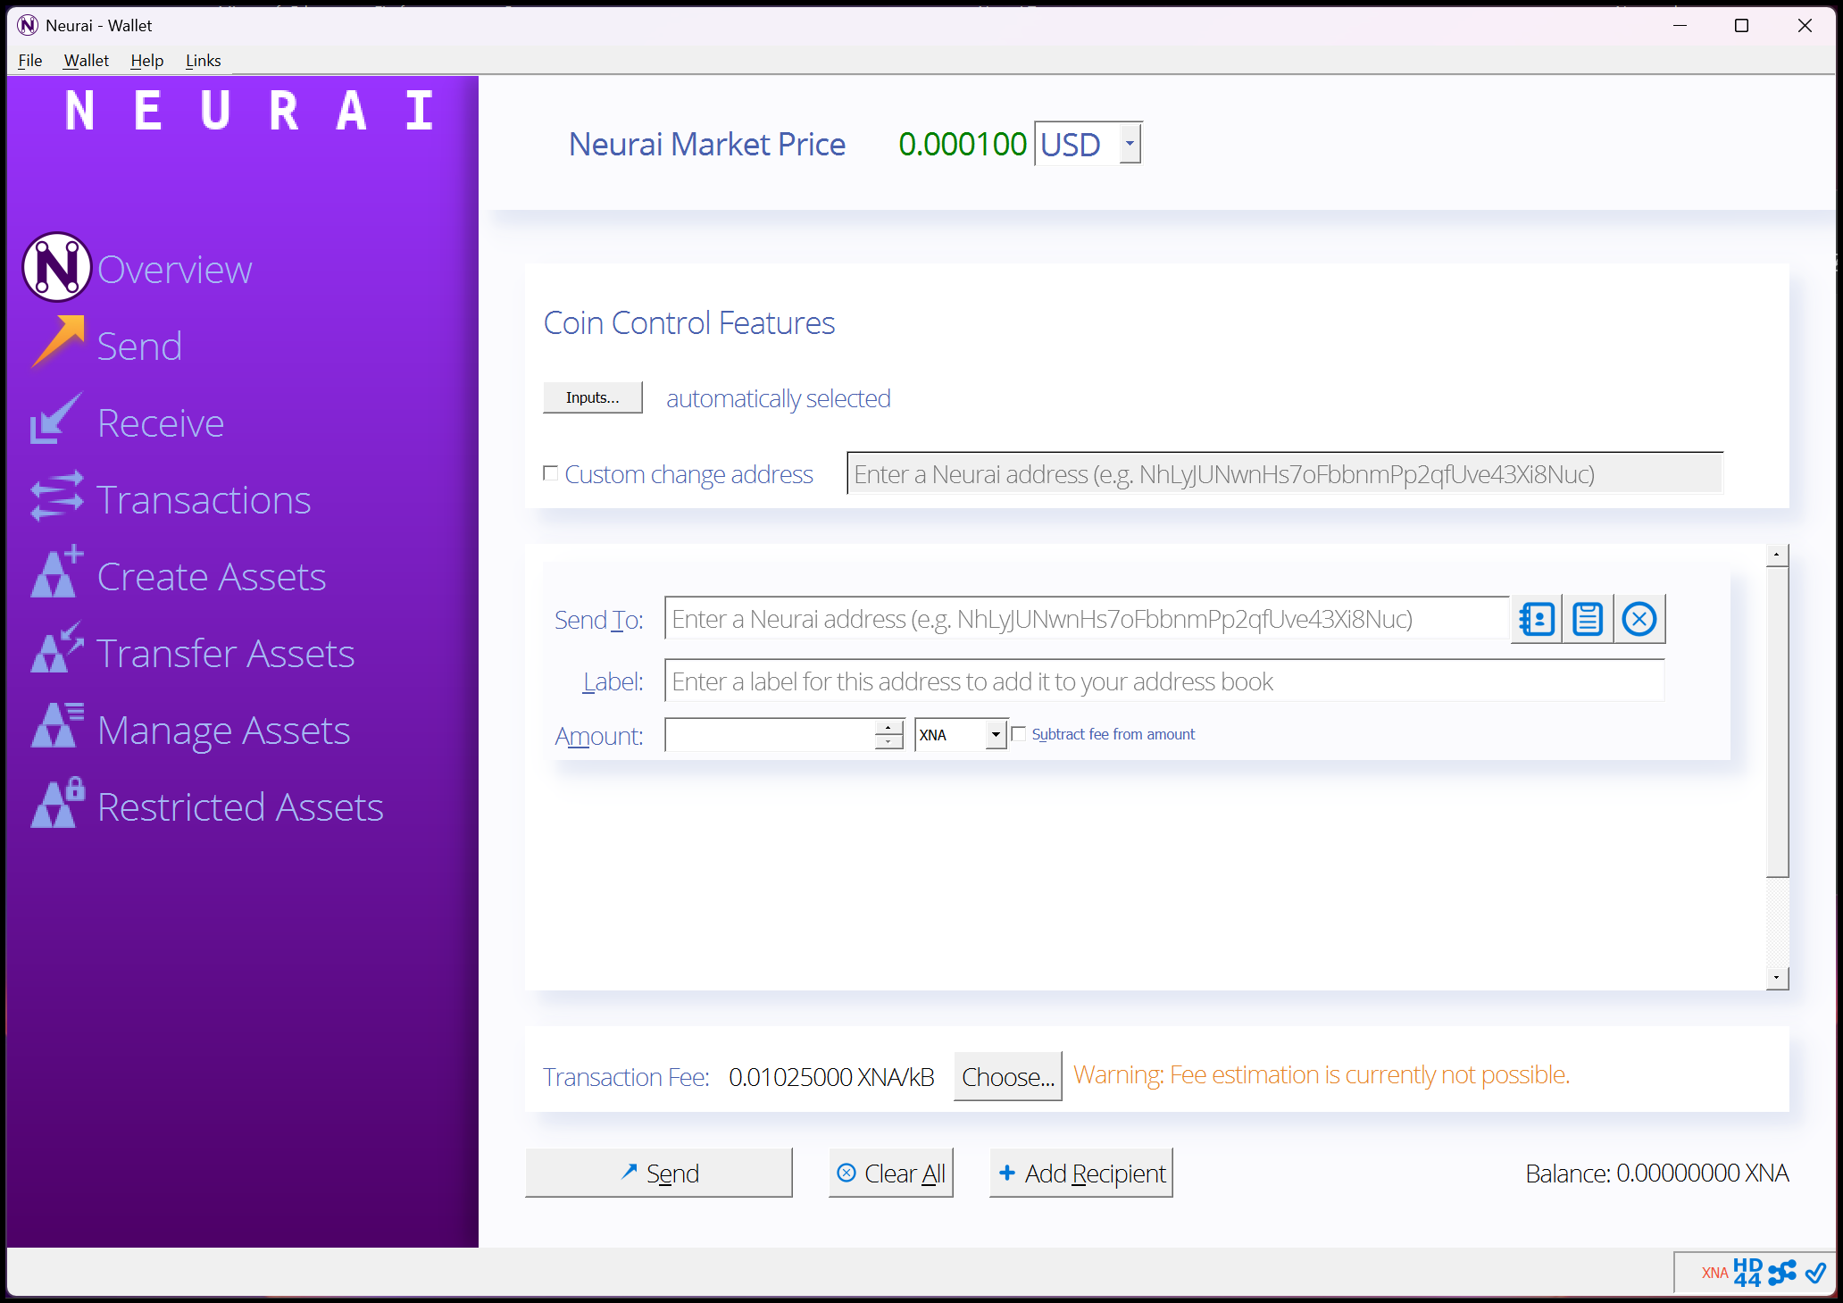Open the address book to choose a recipient

coord(1536,618)
